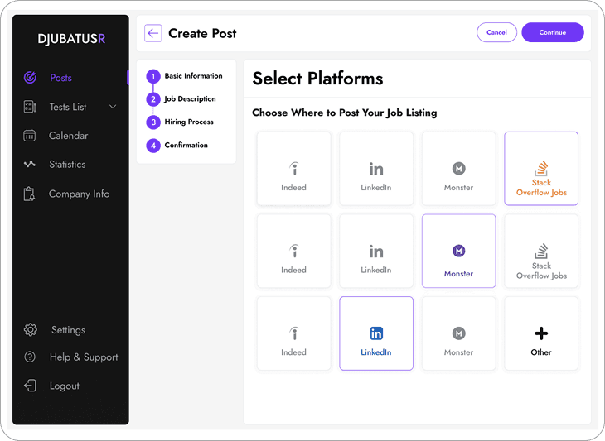The height and width of the screenshot is (441, 605).
Task: Open the Settings gear icon
Action: 31,330
